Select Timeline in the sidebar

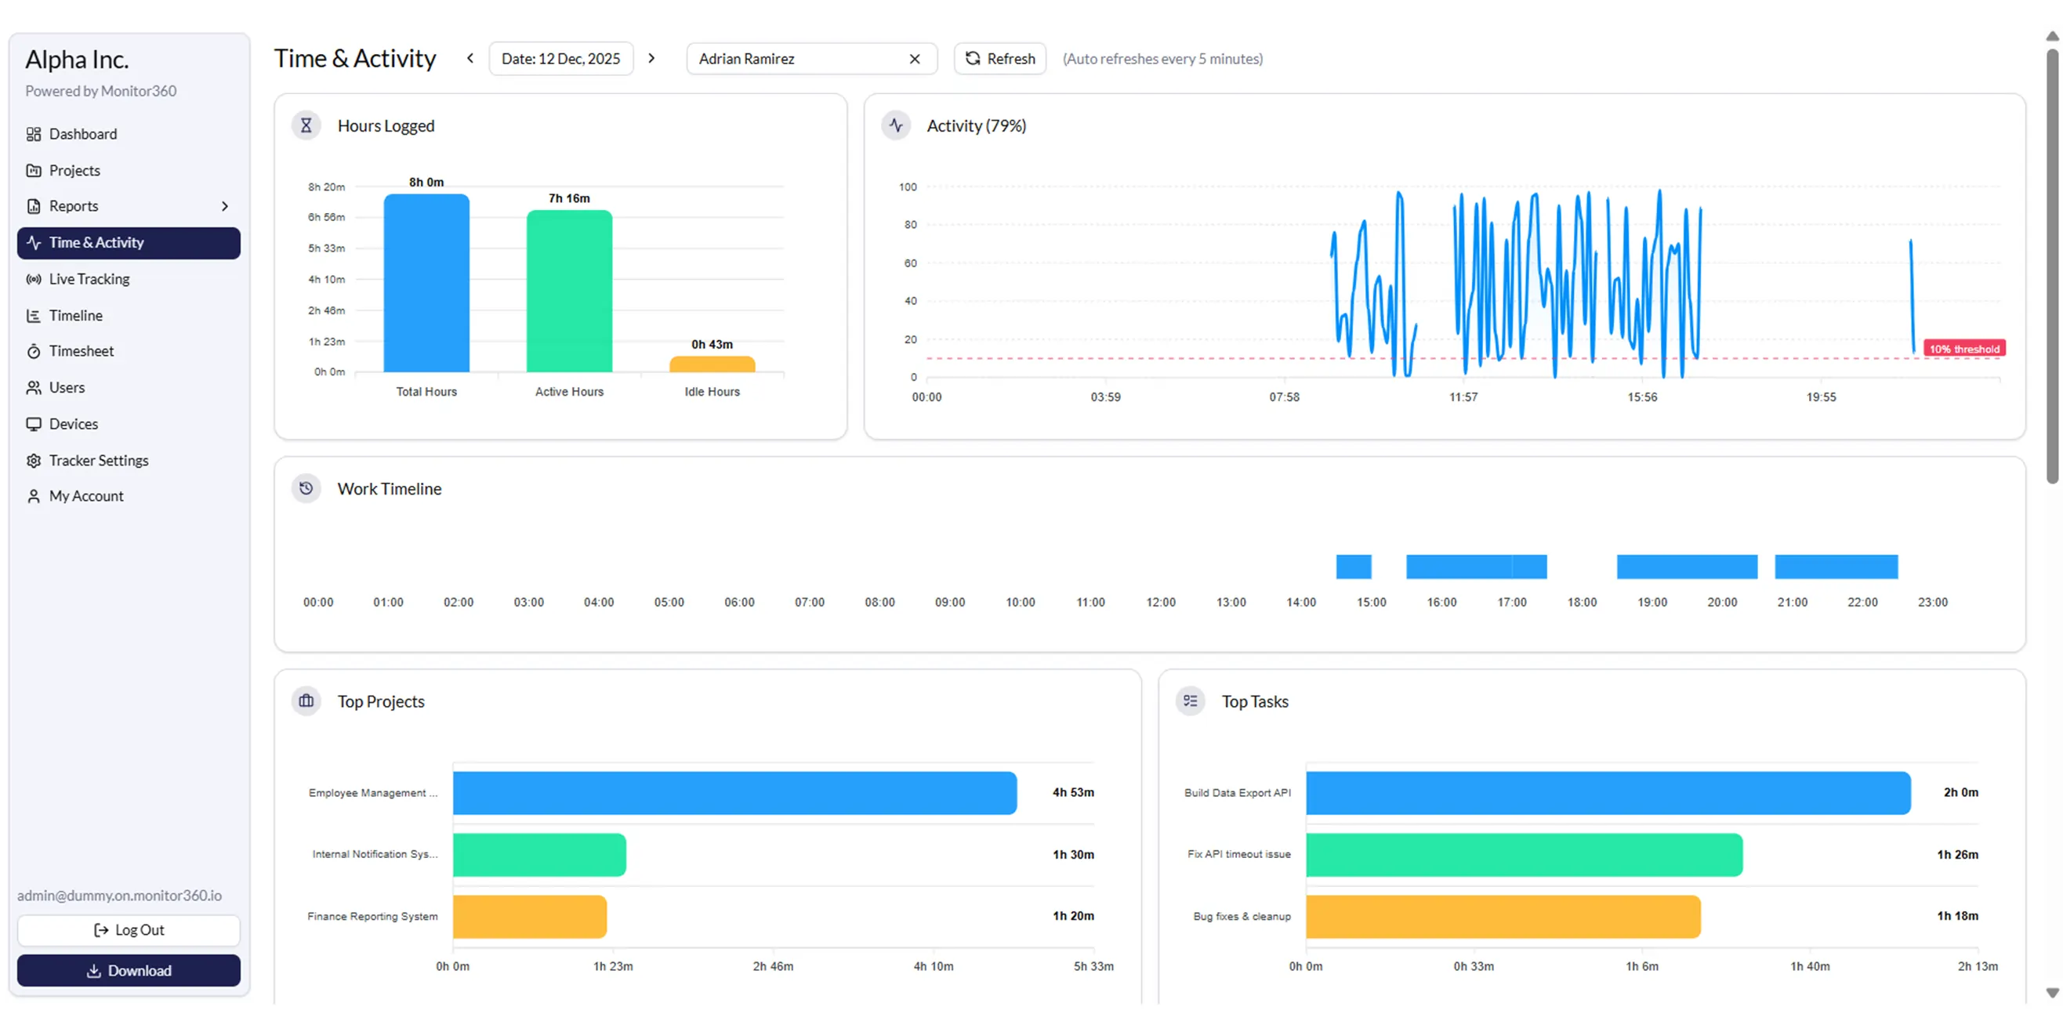pos(75,315)
